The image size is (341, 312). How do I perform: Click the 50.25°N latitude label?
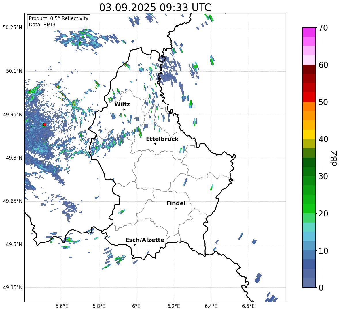click(x=13, y=28)
